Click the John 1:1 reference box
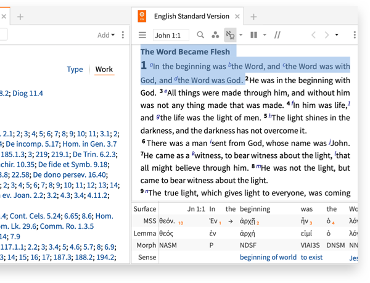This screenshot has height=283, width=370. click(171, 35)
